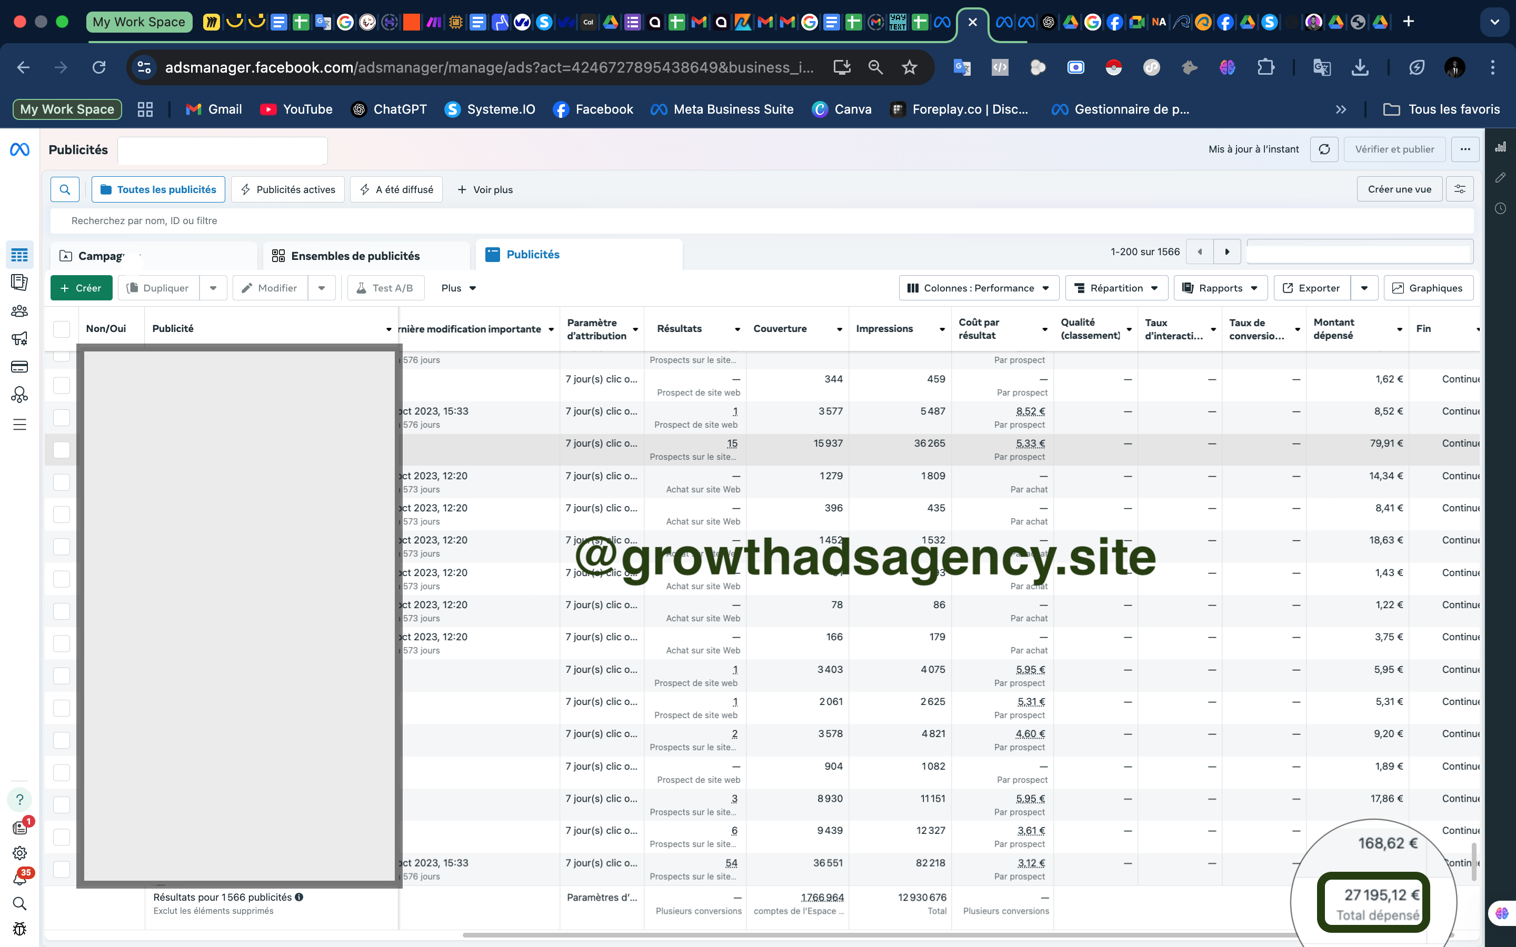
Task: Focus the Recherchez par nom, ID ou filtre field
Action: pos(762,220)
